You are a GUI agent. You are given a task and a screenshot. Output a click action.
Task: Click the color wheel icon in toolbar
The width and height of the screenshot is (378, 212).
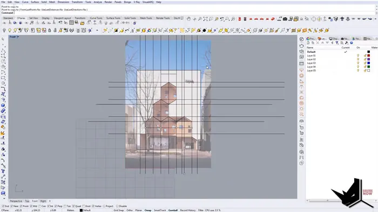tap(149, 30)
